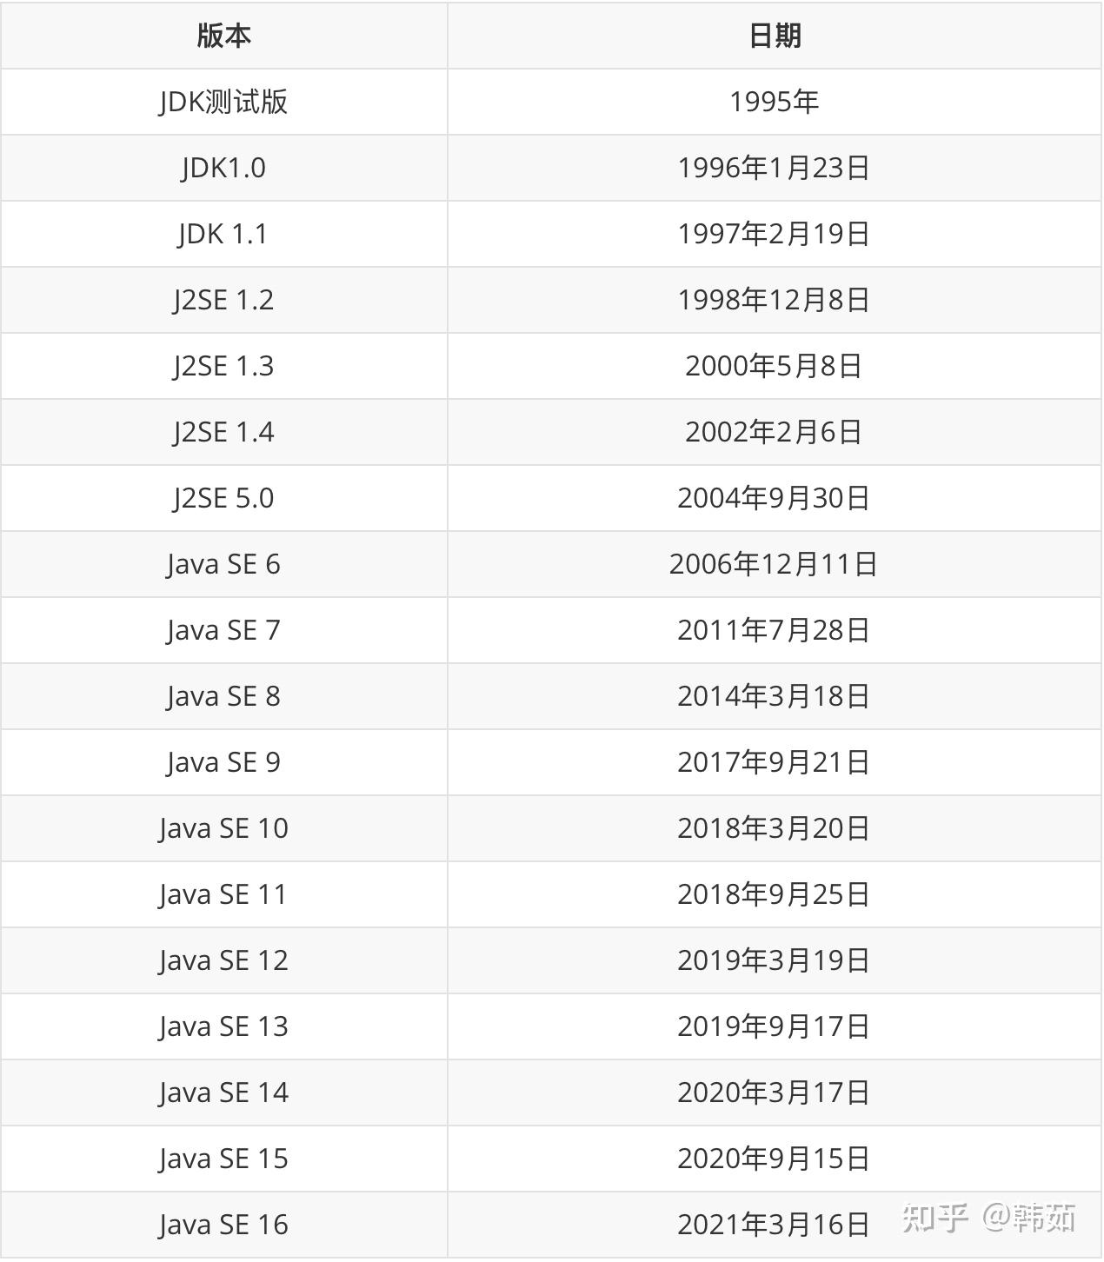The height and width of the screenshot is (1262, 1104).
Task: Select the Java SE 10 cell
Action: [223, 828]
